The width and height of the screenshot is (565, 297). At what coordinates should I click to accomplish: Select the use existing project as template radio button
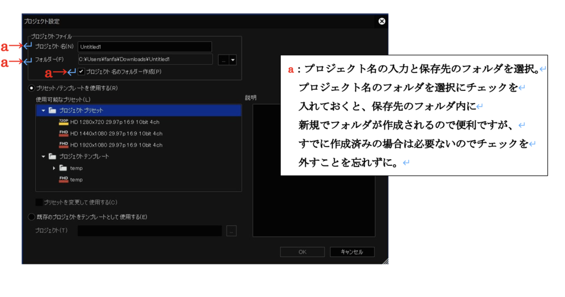tap(31, 217)
